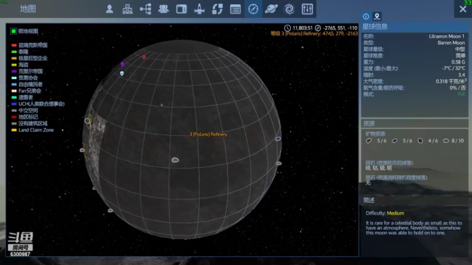Select the deposit marker on the globe's left edge

82,150
